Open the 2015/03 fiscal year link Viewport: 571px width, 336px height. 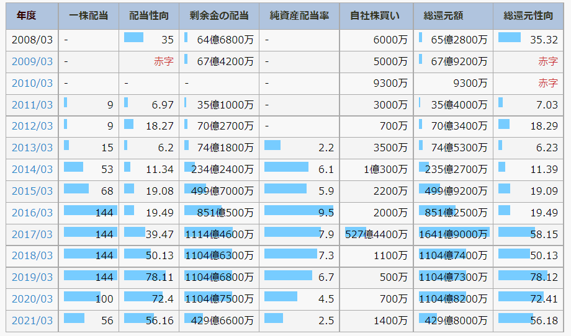(32, 192)
